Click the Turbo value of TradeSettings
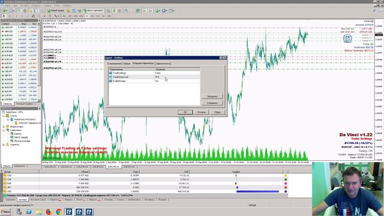The height and width of the screenshot is (216, 384). (158, 73)
